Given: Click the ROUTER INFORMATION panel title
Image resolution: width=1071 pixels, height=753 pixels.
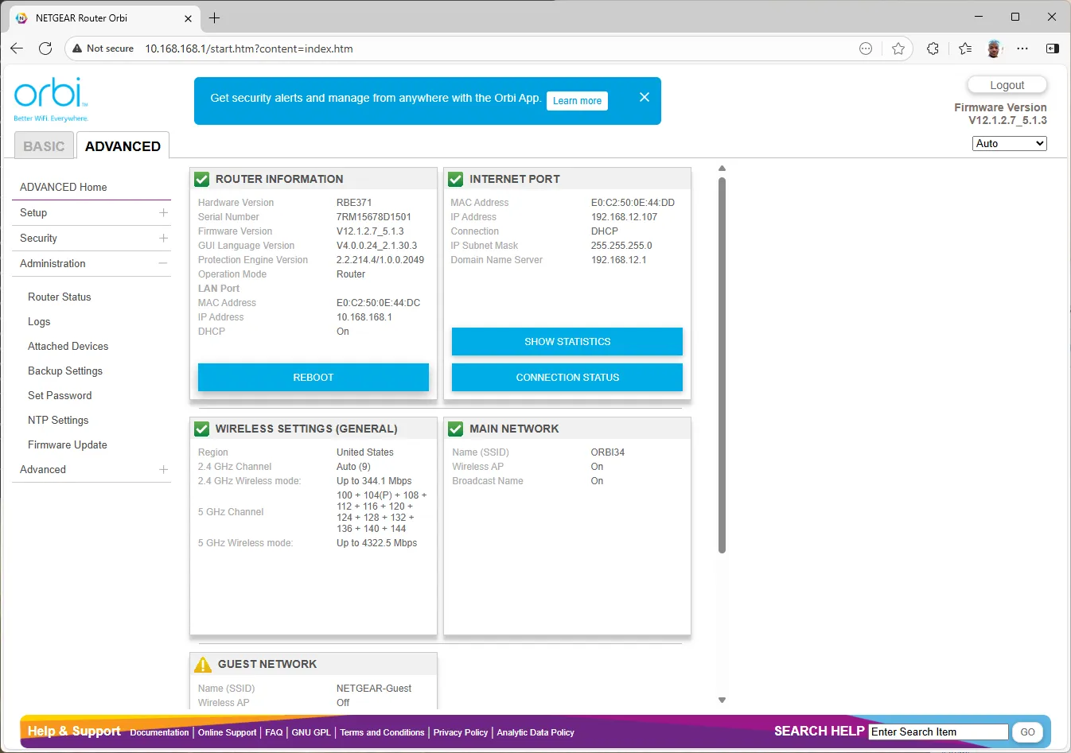Looking at the screenshot, I should (x=279, y=179).
